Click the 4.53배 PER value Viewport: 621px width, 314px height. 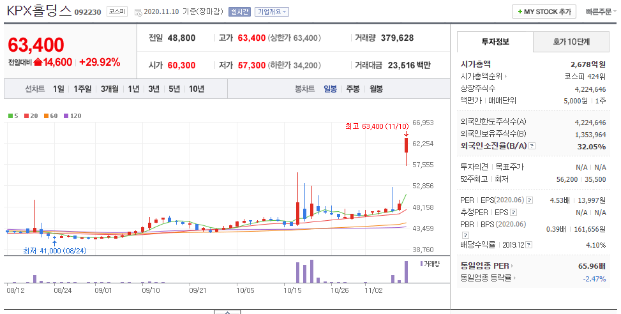click(x=560, y=200)
